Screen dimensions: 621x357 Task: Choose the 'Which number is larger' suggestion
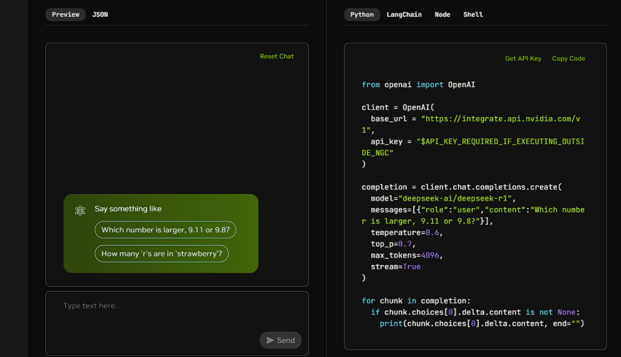tap(165, 230)
